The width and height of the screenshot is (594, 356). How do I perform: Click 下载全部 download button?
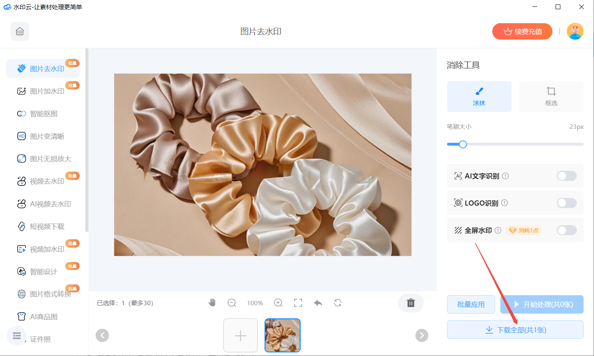515,330
